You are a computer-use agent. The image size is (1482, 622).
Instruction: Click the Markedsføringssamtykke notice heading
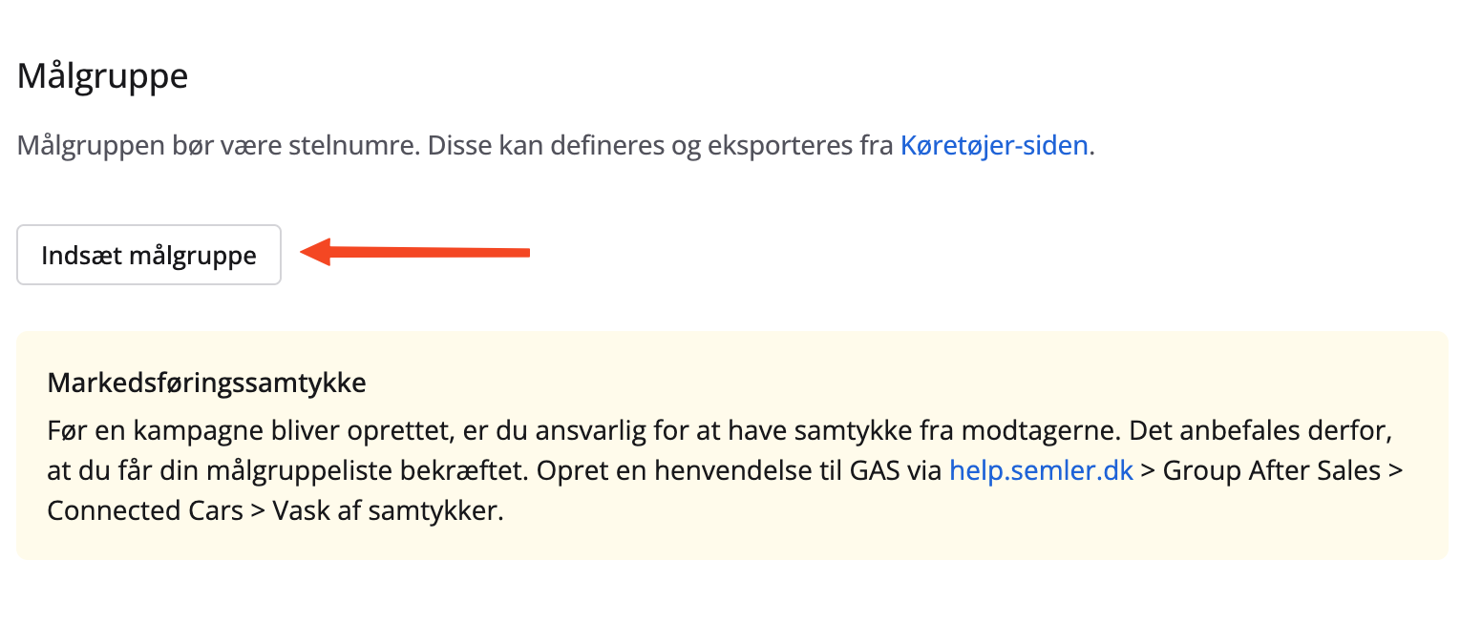[x=206, y=384]
